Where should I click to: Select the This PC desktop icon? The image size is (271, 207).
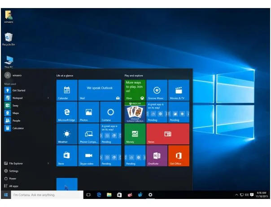point(9,62)
